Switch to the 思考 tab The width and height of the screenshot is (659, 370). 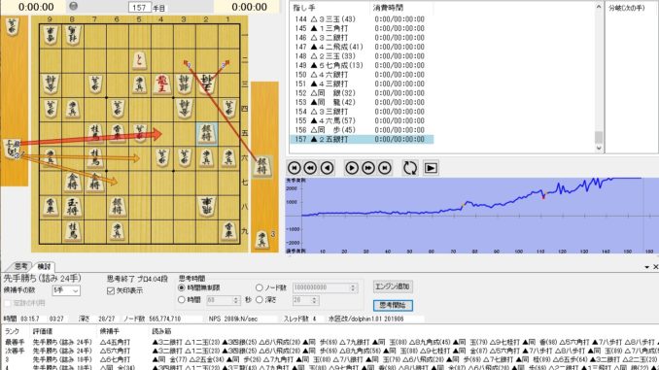pos(20,266)
